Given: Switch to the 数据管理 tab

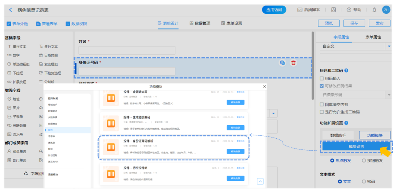Looking at the screenshot, I should coord(200,23).
